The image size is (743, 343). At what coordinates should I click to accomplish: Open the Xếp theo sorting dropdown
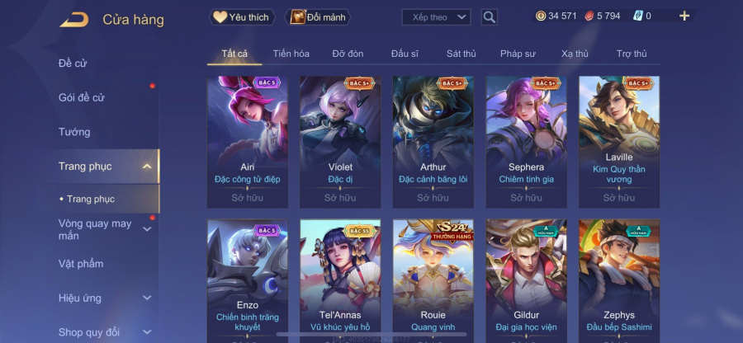(436, 17)
